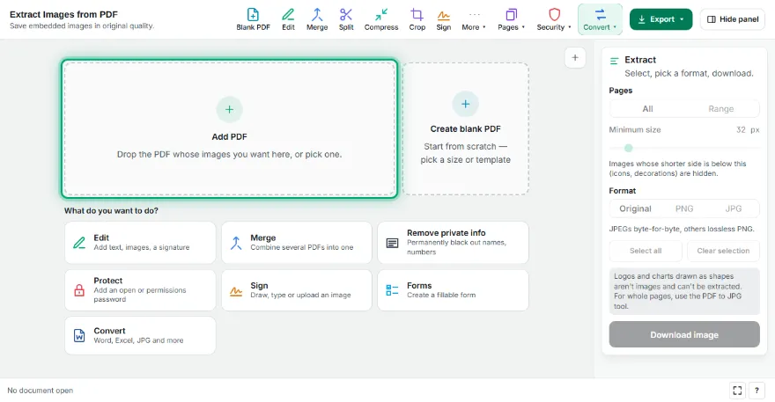Open Remove private info card
775x402 pixels.
(453, 243)
